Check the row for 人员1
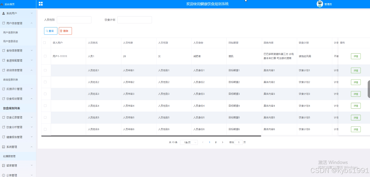Viewport: 370px width, 177px height. (x=45, y=56)
